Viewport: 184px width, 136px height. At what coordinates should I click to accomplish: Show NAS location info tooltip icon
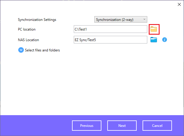pyautogui.click(x=165, y=40)
